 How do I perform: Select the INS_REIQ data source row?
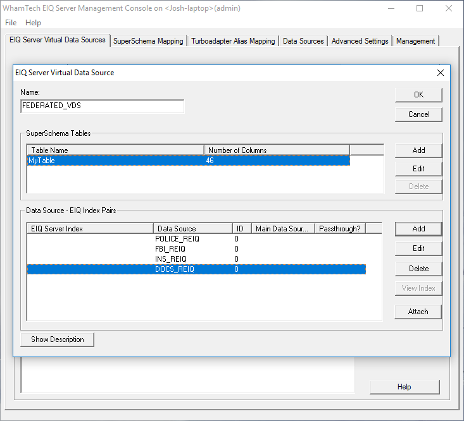click(x=196, y=259)
